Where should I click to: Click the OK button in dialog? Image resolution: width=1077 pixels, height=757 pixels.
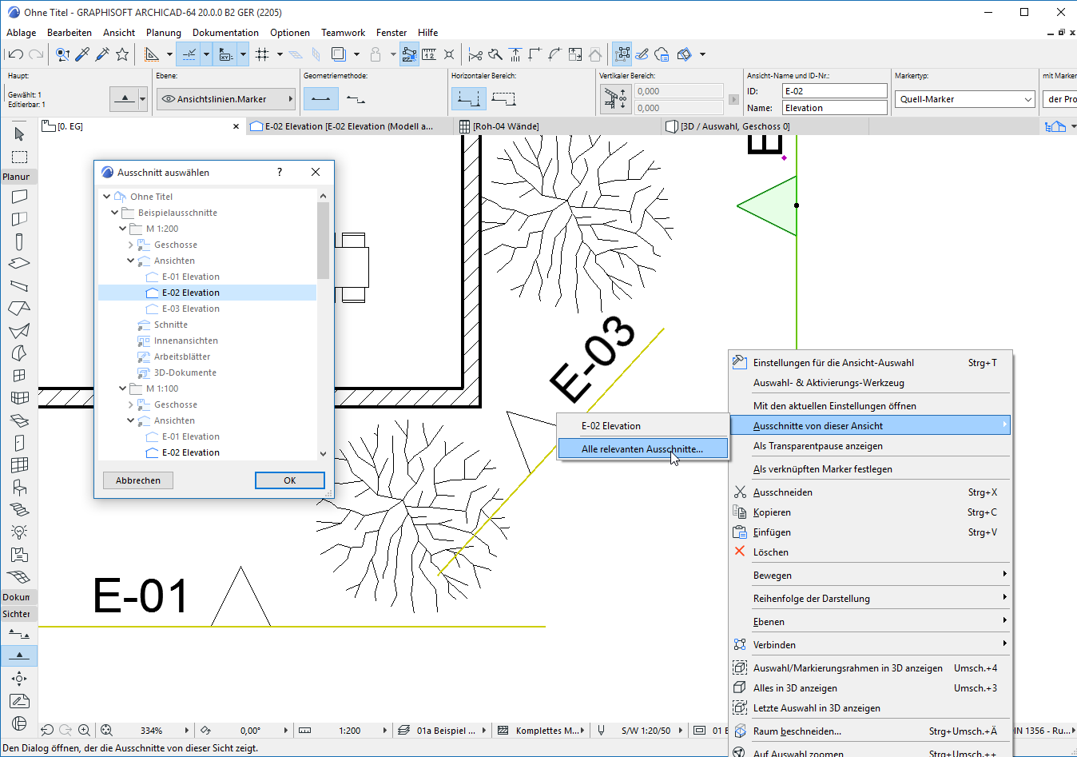pyautogui.click(x=289, y=480)
